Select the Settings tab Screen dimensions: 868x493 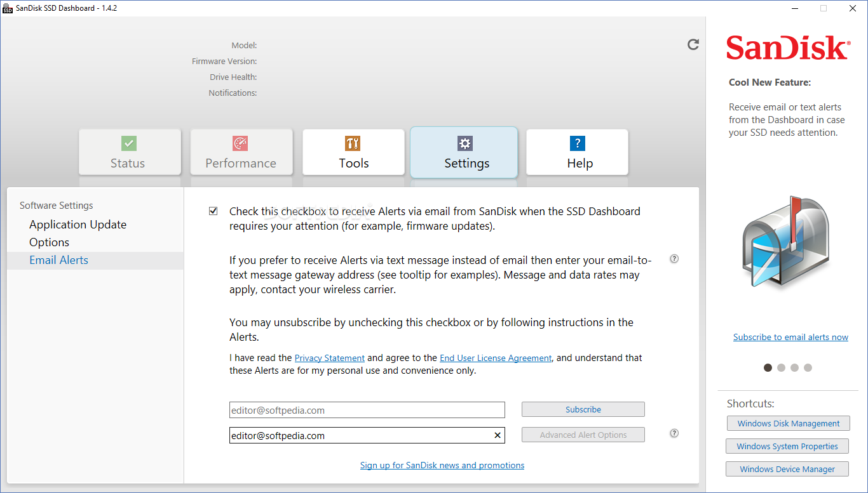click(x=464, y=152)
